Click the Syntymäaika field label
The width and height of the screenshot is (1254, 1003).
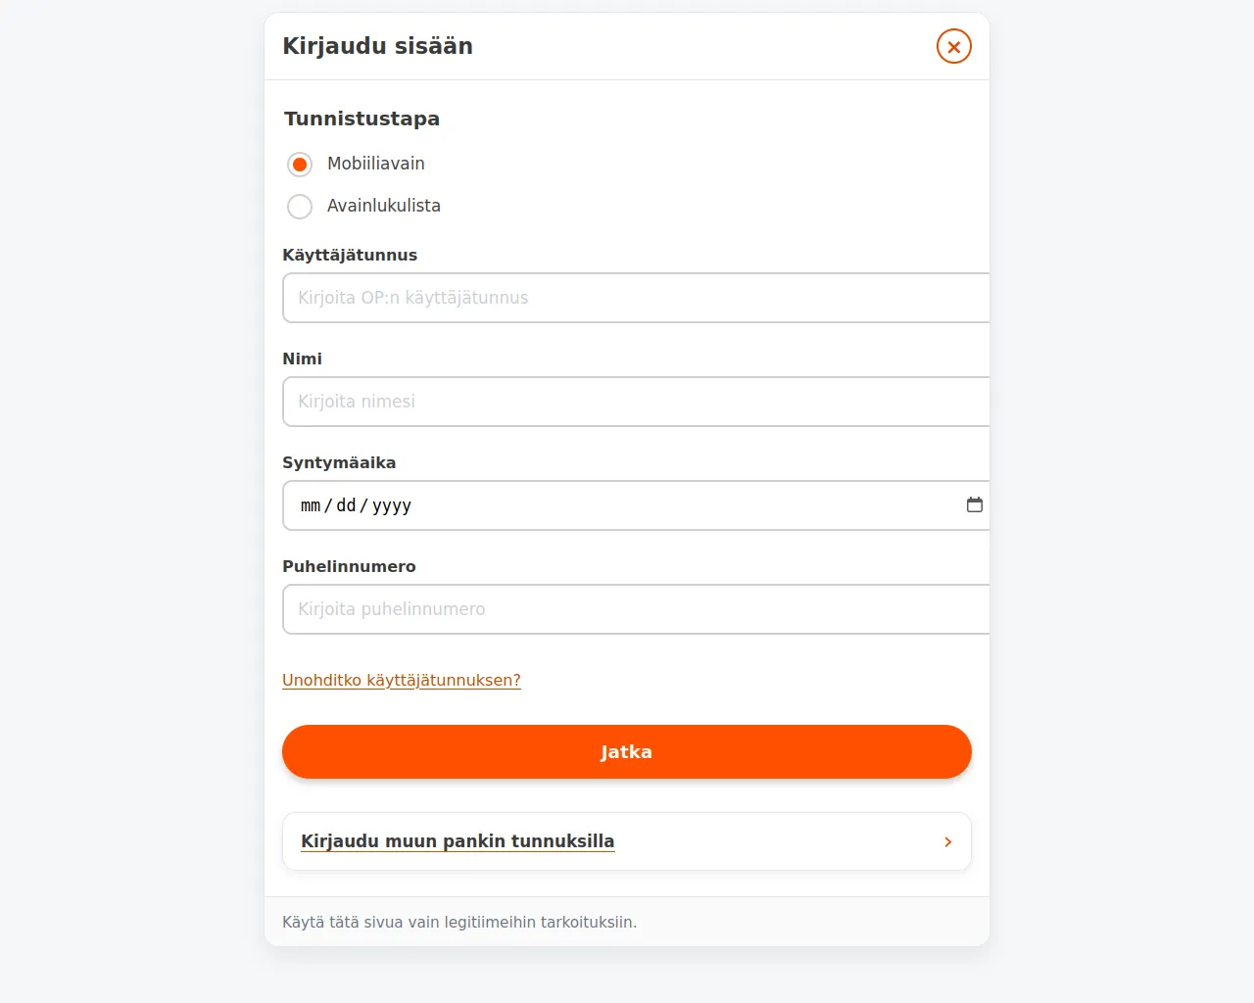tap(339, 462)
